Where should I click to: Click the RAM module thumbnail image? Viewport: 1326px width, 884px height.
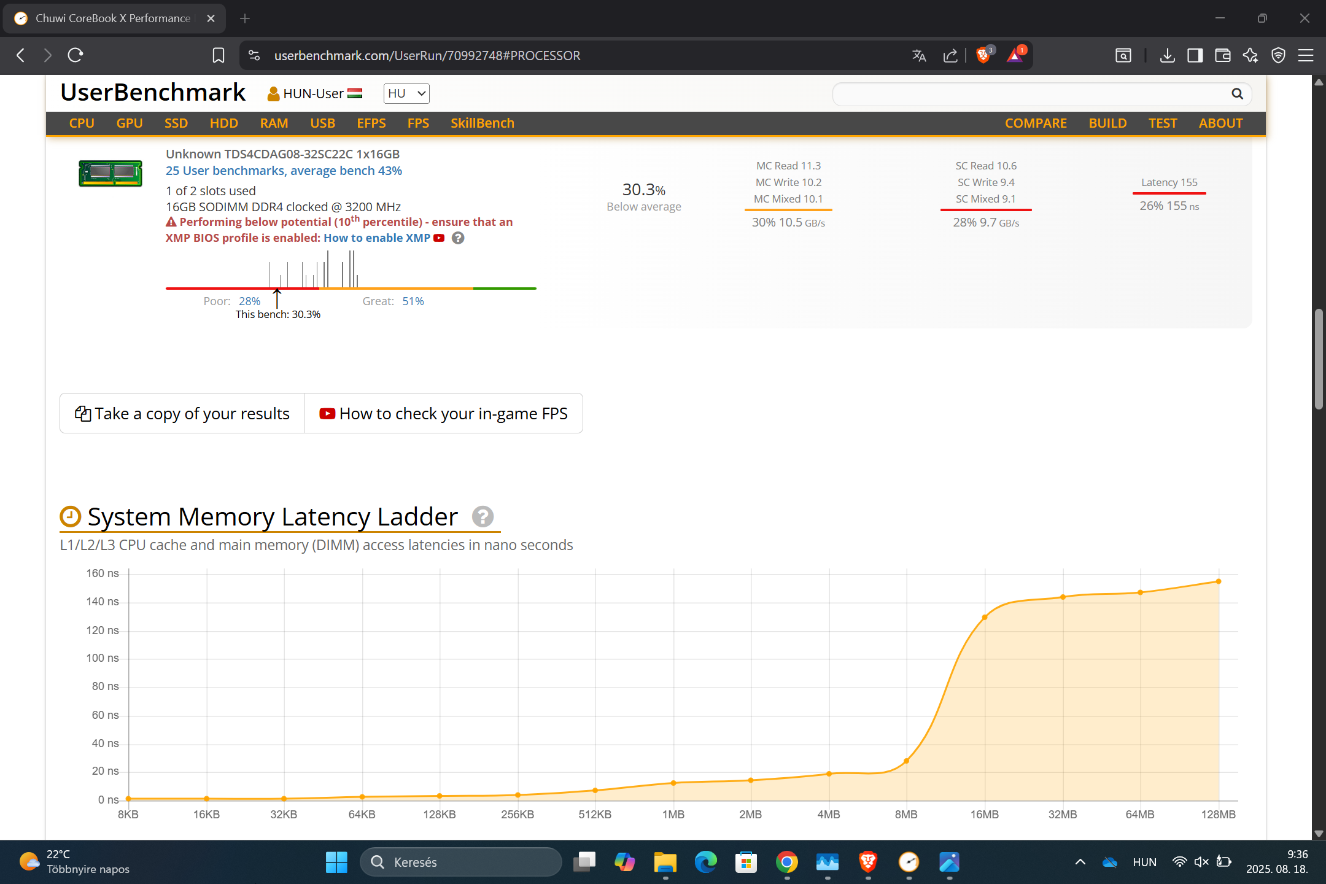[110, 173]
